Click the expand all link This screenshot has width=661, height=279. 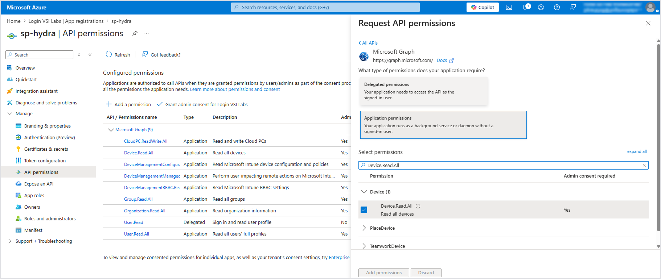pyautogui.click(x=637, y=151)
